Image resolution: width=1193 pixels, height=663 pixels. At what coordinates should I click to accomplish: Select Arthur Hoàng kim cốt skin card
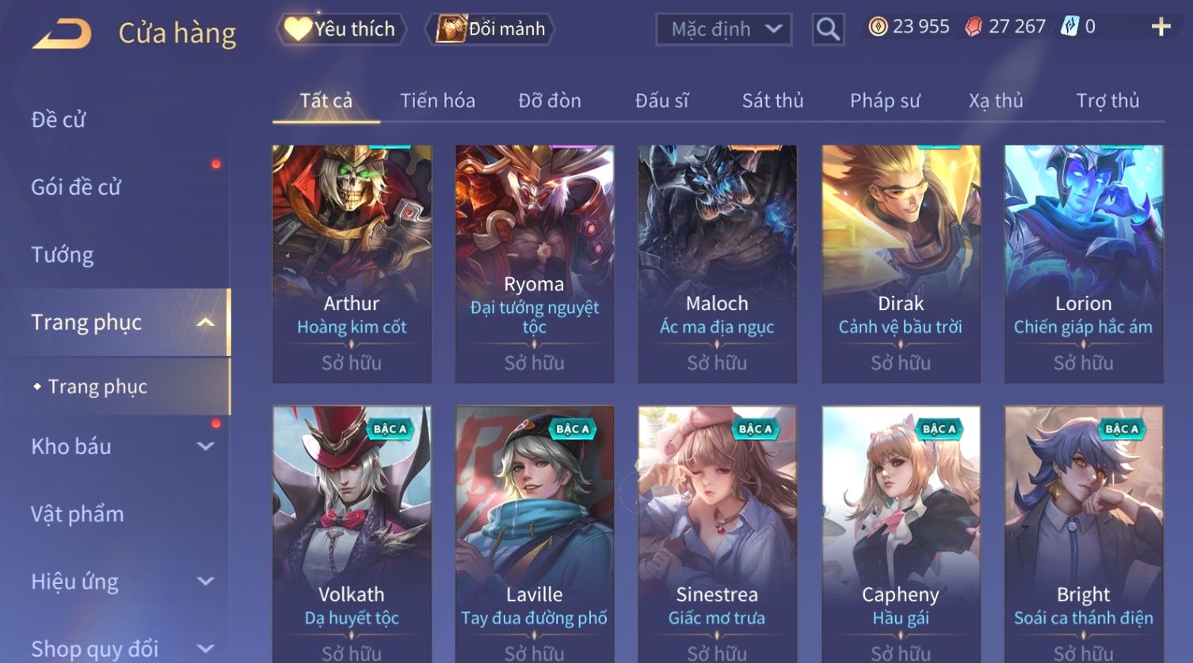[x=352, y=264]
